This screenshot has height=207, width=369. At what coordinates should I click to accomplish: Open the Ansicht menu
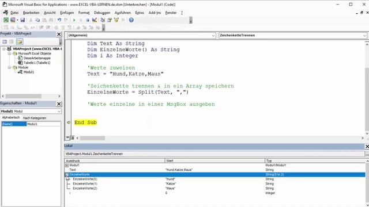point(50,13)
